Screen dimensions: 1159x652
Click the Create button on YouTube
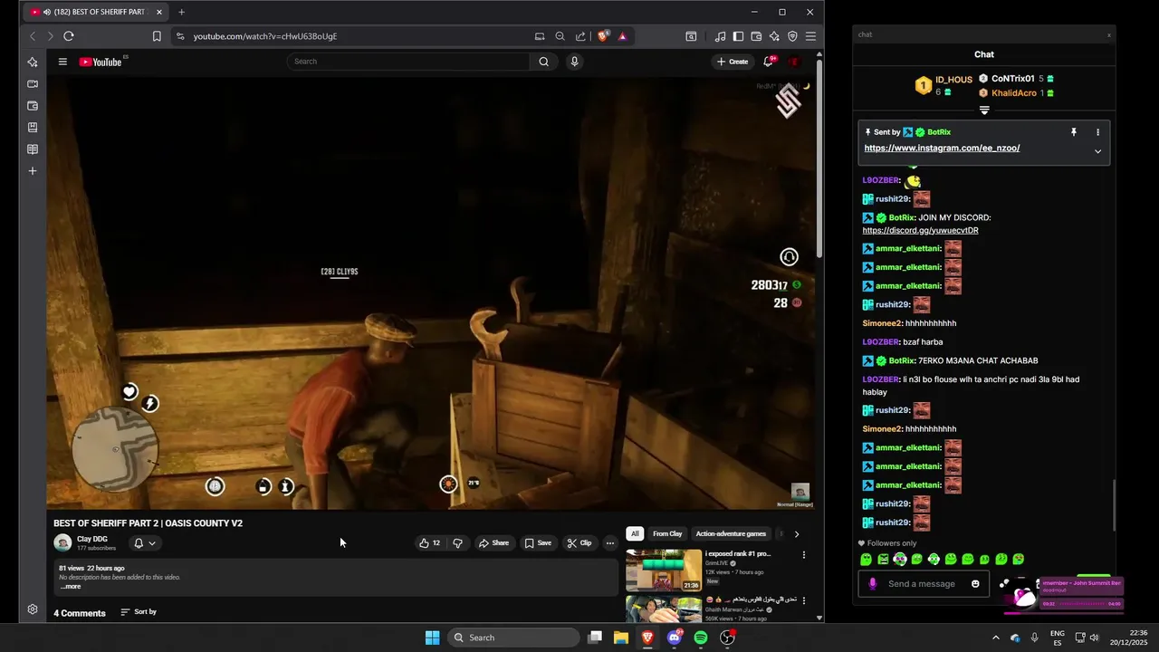(733, 62)
